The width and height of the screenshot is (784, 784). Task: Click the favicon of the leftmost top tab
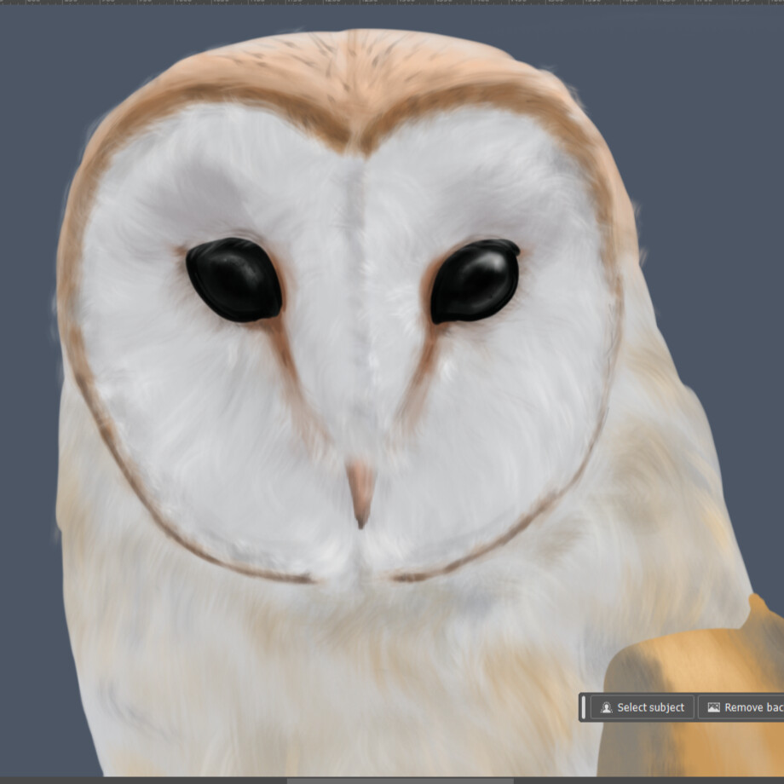[7, 3]
